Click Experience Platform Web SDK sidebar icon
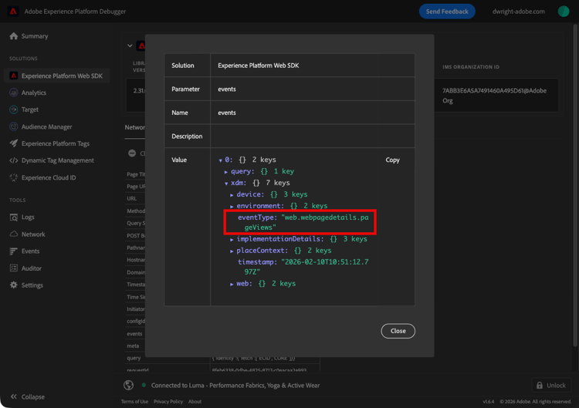The width and height of the screenshot is (579, 408). pyautogui.click(x=14, y=76)
